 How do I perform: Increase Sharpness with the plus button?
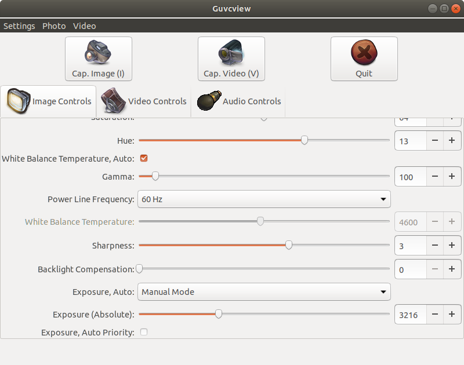452,245
